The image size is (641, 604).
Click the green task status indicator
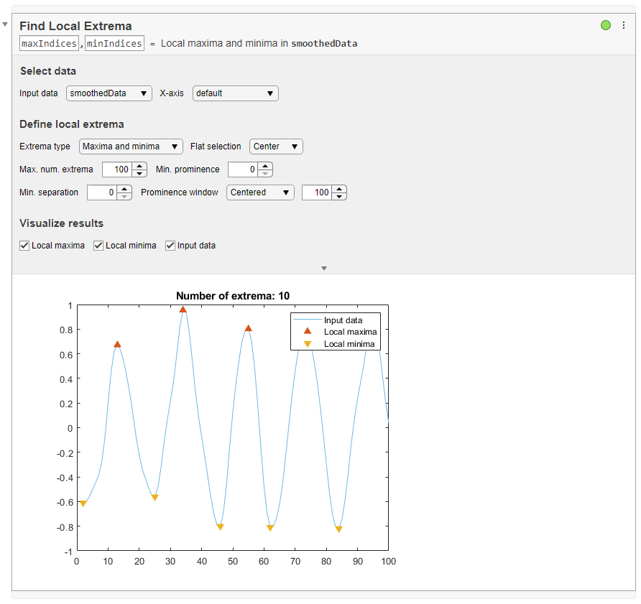(604, 24)
